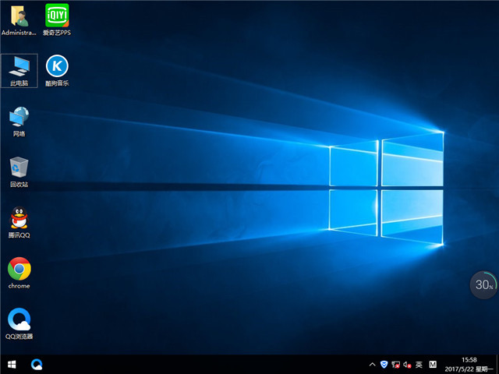Open the network status tray icon

coord(395,365)
